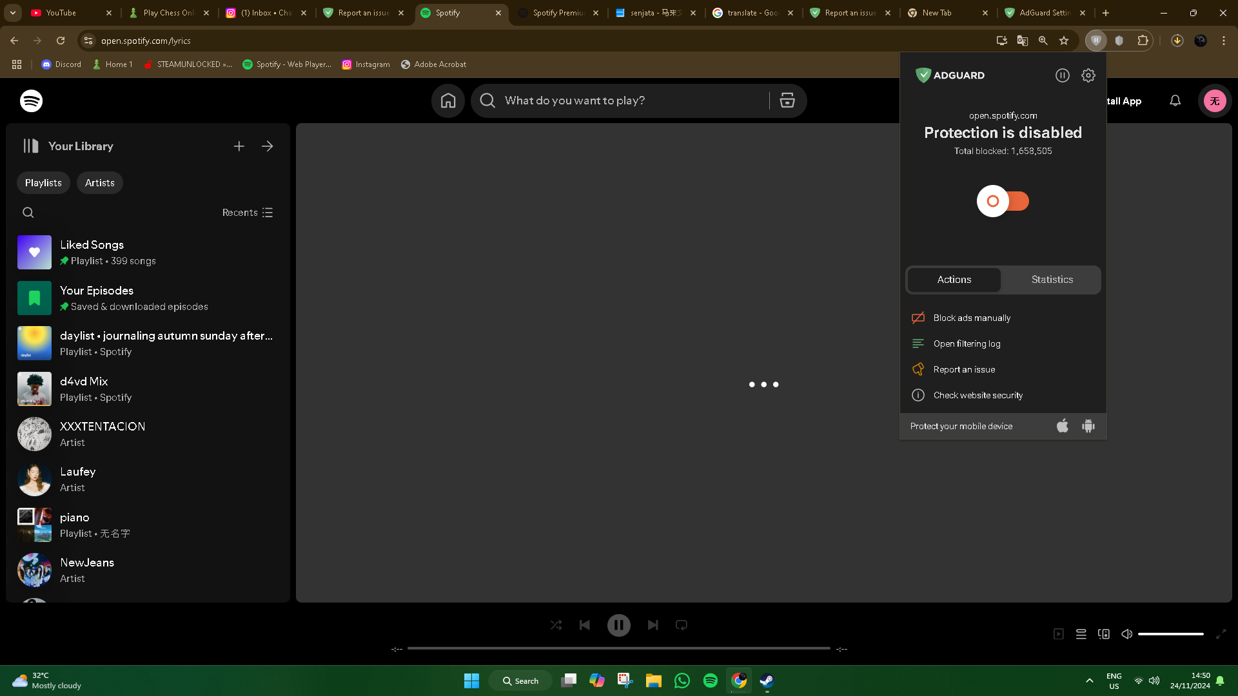Image resolution: width=1238 pixels, height=696 pixels.
Task: Search within Your Library
Action: tap(28, 212)
